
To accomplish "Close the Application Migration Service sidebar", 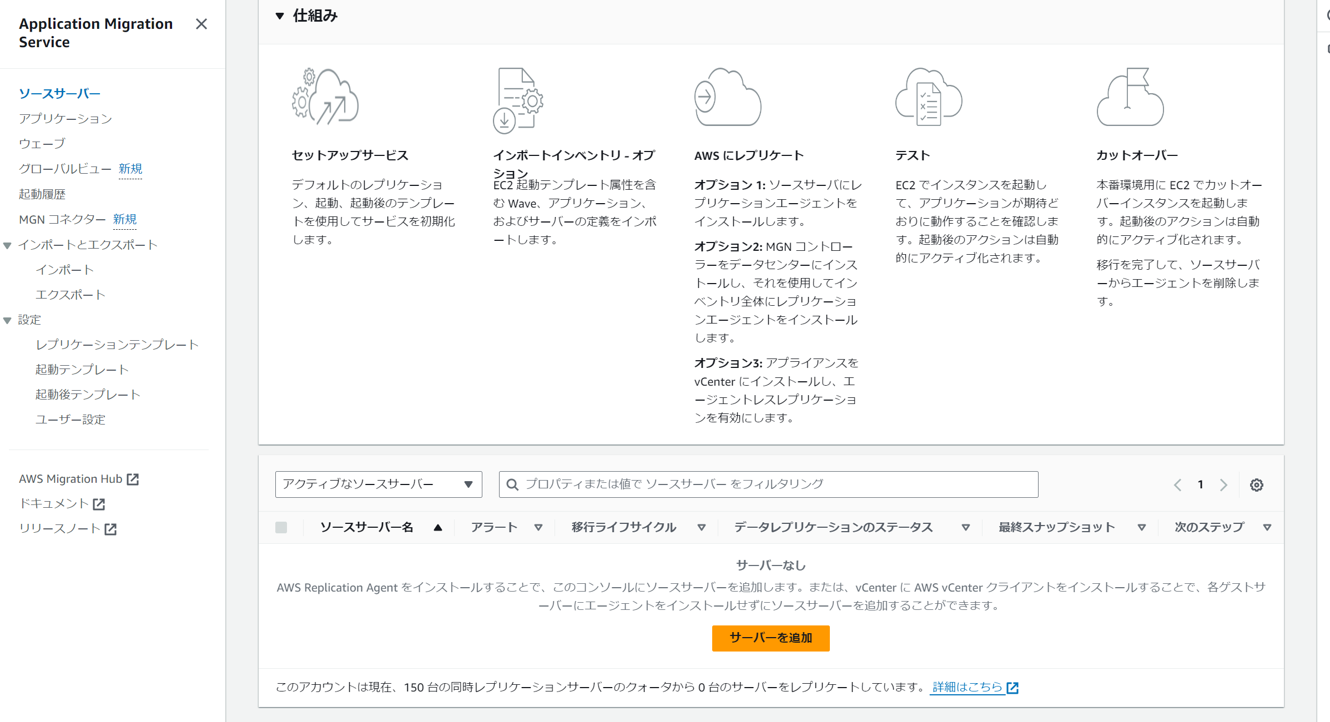I will pyautogui.click(x=201, y=24).
